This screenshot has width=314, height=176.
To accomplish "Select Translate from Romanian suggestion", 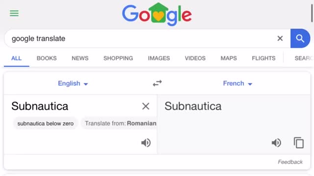I will pos(120,123).
